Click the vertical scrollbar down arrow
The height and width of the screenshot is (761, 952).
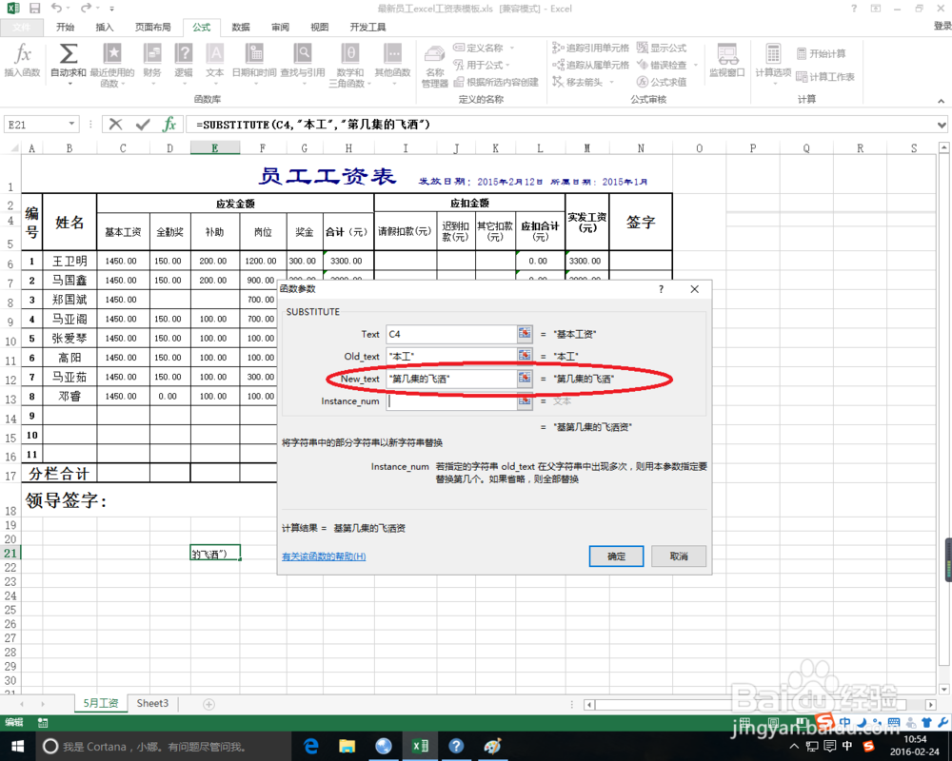point(944,689)
